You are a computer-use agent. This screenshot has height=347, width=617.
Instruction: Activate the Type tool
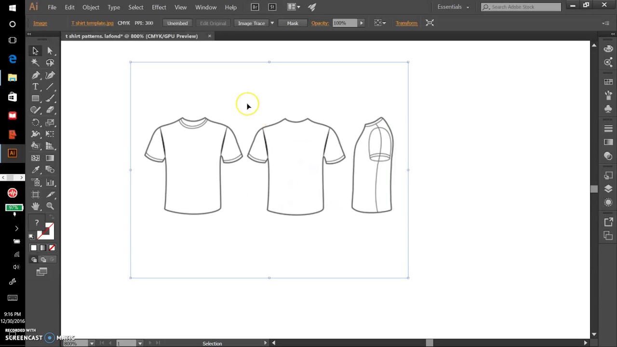[35, 87]
